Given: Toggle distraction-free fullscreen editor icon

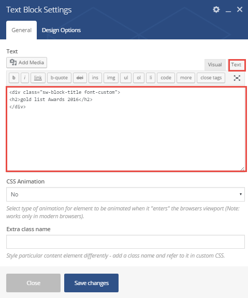Looking at the screenshot, I should pyautogui.click(x=237, y=78).
